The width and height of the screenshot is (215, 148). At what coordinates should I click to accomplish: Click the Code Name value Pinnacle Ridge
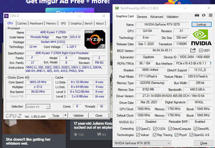pyautogui.click(x=40, y=37)
